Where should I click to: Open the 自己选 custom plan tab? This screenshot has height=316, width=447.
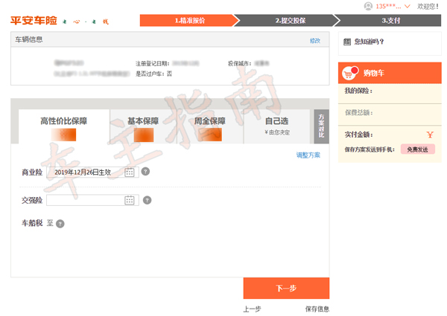pyautogui.click(x=276, y=126)
